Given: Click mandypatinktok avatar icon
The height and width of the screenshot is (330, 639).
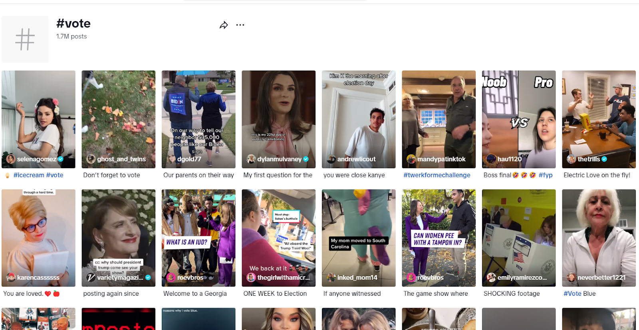Looking at the screenshot, I should 411,159.
